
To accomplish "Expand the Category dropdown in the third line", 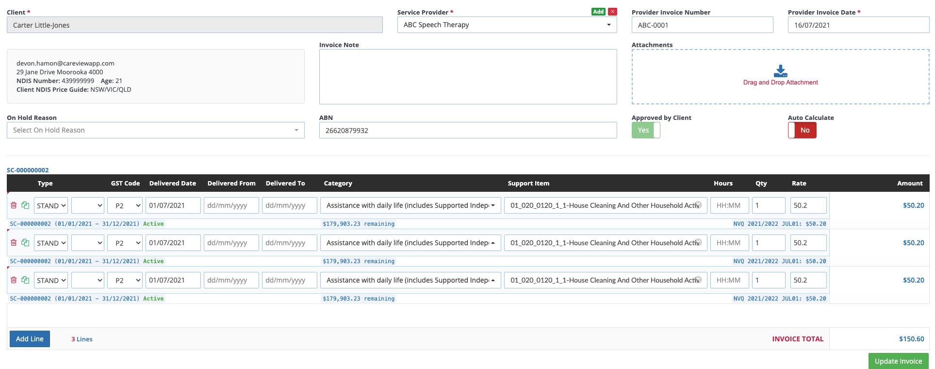I will [410, 280].
